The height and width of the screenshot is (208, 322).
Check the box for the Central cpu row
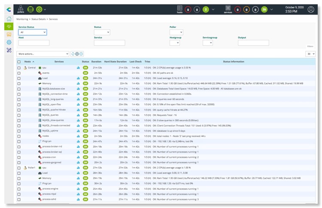18,68
